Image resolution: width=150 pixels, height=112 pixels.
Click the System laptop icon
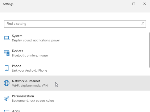pyautogui.click(x=7, y=38)
